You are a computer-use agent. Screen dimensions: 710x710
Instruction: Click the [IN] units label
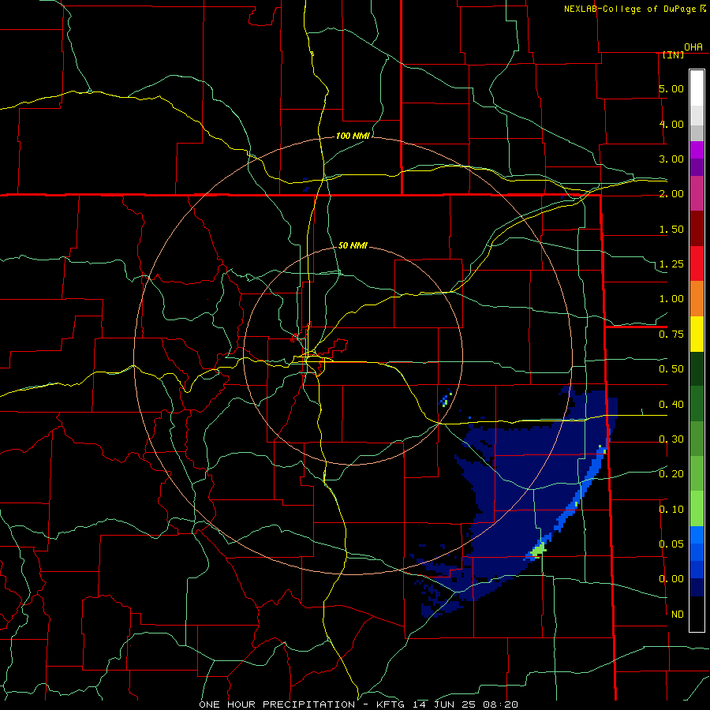[x=674, y=54]
